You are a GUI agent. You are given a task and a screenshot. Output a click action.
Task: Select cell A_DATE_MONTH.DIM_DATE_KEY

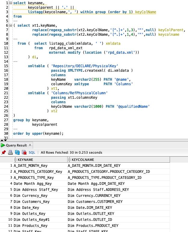click(119, 166)
